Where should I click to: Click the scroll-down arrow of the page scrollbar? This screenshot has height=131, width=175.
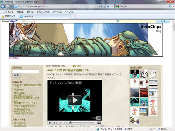[x=173, y=125]
